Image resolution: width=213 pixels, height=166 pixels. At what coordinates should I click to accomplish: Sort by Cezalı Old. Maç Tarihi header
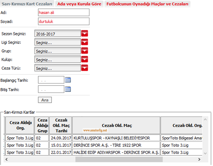(60, 125)
